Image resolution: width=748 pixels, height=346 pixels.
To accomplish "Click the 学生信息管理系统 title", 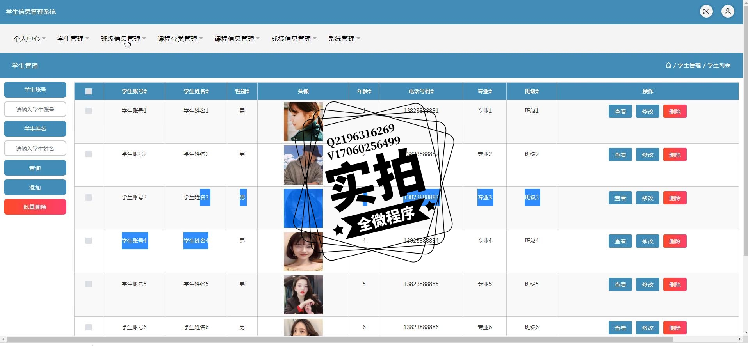I will coord(31,12).
